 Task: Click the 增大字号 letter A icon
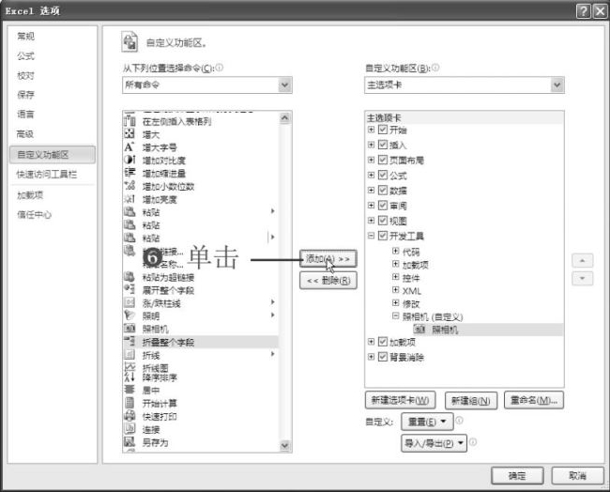tap(130, 147)
